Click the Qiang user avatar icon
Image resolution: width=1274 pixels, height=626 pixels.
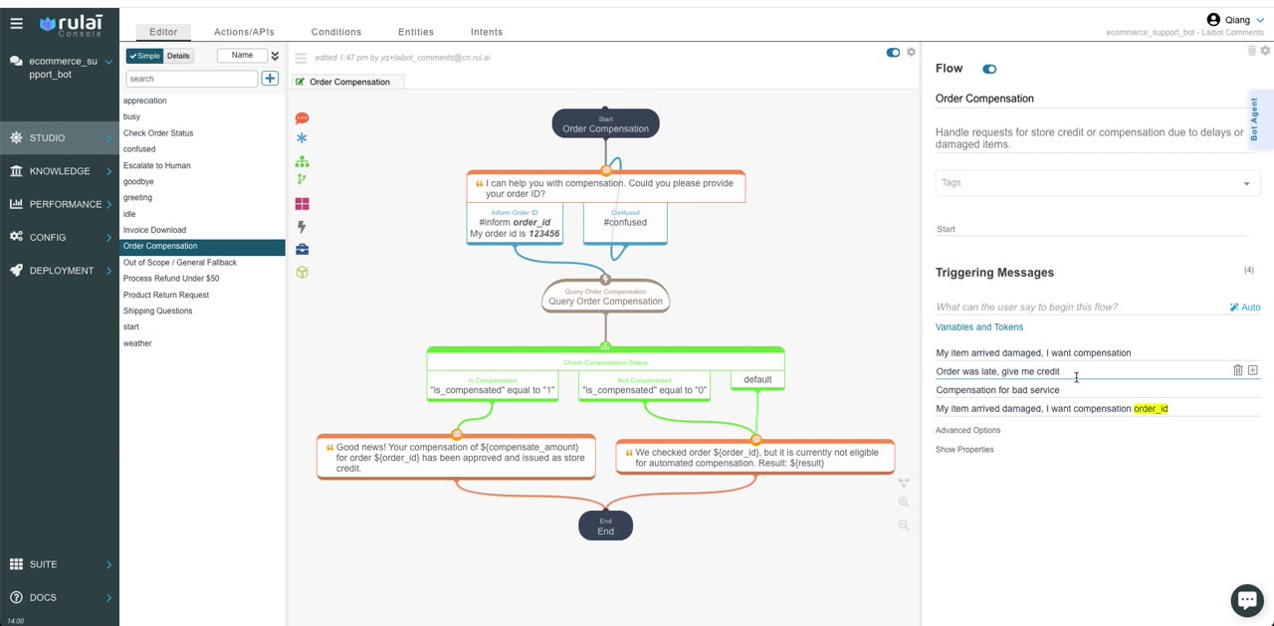(1213, 20)
